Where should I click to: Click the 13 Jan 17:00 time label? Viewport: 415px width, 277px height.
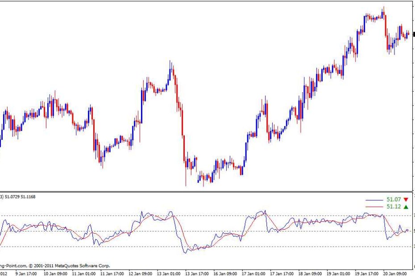[x=196, y=273]
